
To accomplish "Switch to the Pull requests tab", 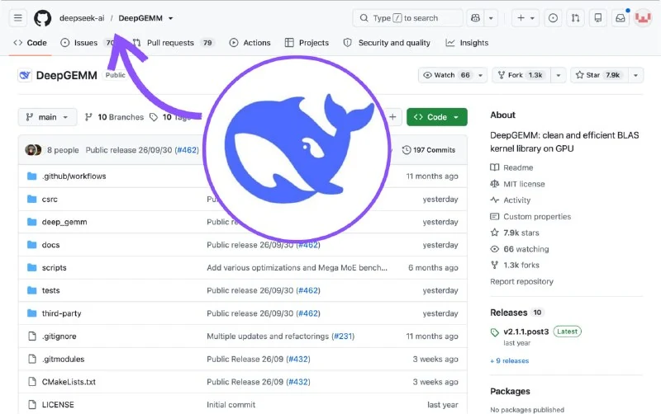I will point(174,43).
